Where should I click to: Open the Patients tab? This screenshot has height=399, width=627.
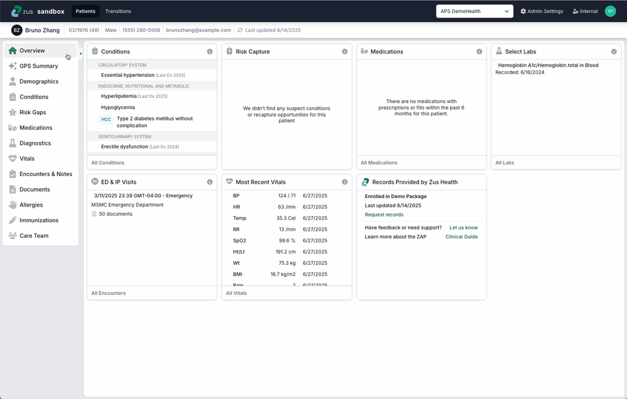click(86, 11)
